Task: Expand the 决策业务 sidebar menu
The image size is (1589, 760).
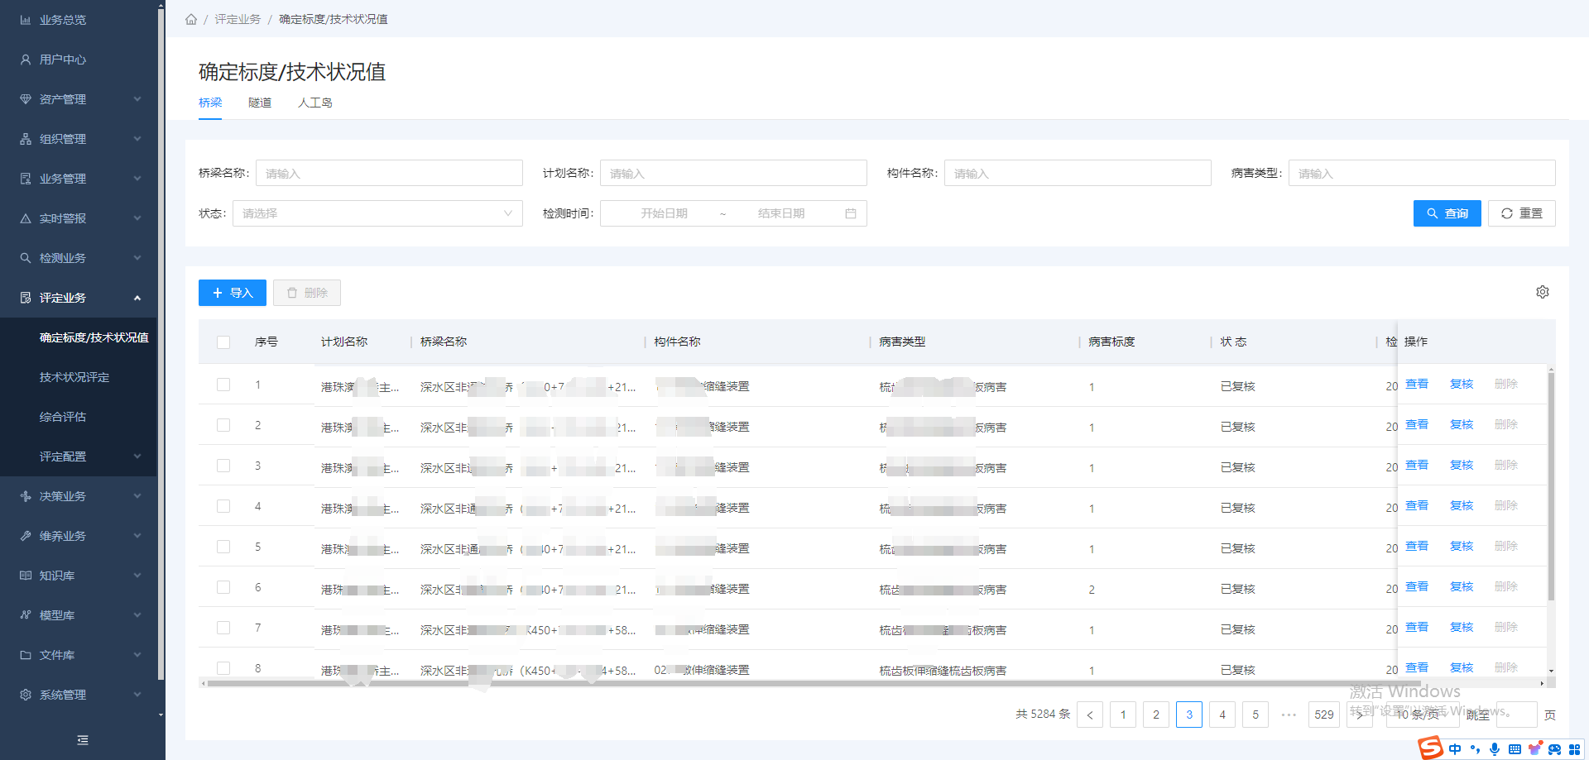Action: click(137, 496)
